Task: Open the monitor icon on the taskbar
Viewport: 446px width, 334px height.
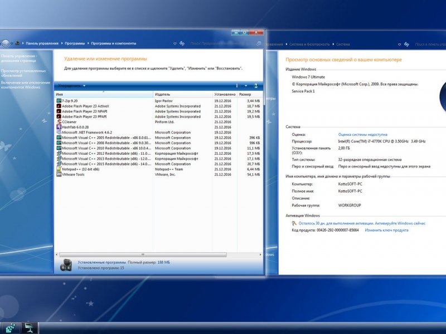Action: (x=29, y=328)
